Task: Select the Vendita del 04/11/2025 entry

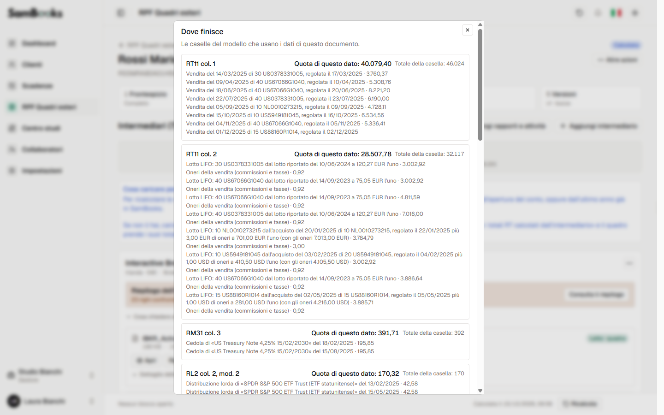Action: pos(286,124)
